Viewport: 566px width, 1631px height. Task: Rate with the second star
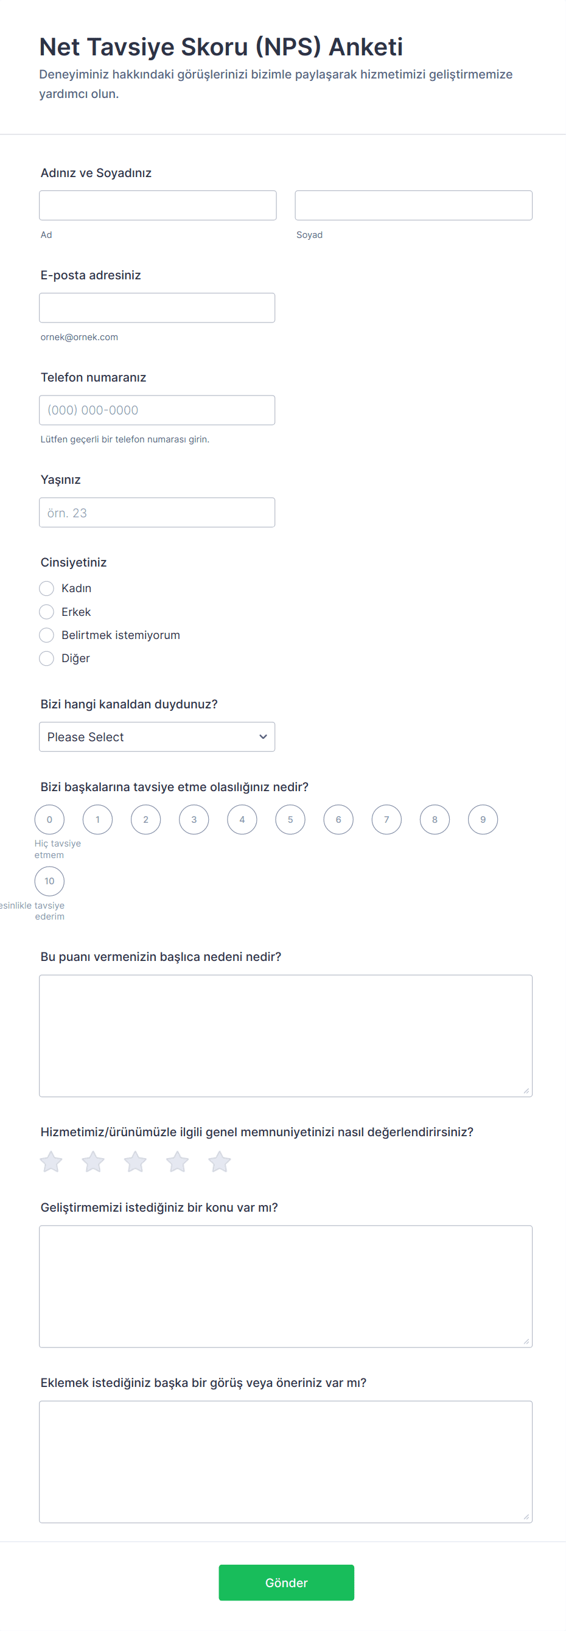click(93, 1161)
